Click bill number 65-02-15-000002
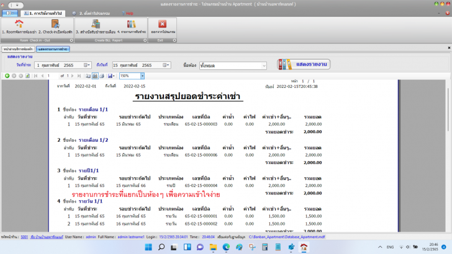Screen dimensions: 452x254 pos(201,224)
